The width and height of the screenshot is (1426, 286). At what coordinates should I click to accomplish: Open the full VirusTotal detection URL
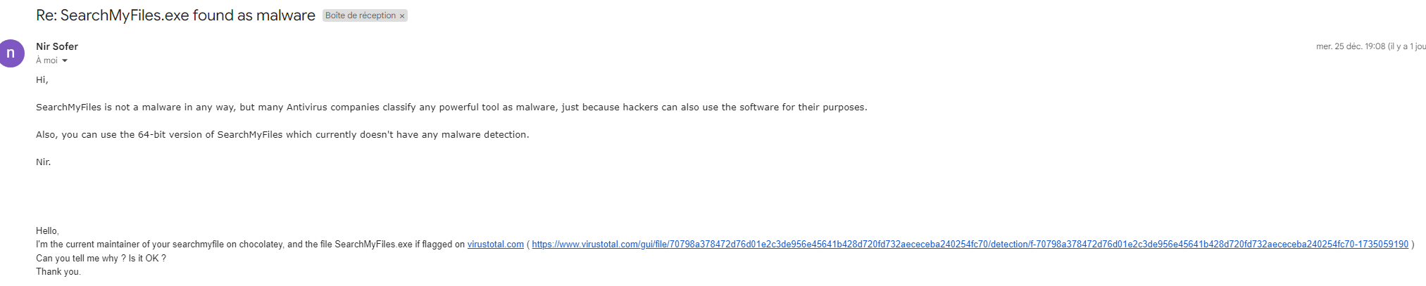point(970,245)
